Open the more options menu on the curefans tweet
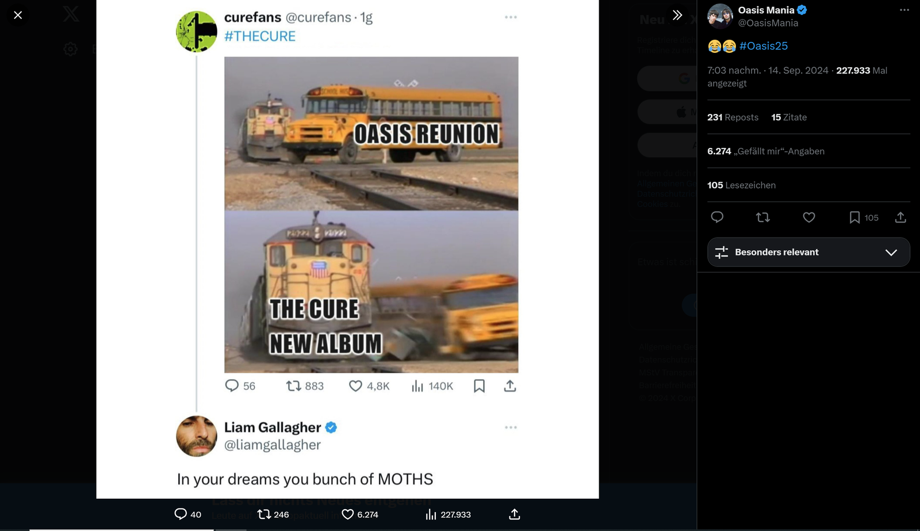 (509, 17)
